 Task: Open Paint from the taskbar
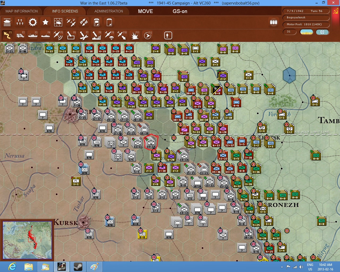pos(95,267)
